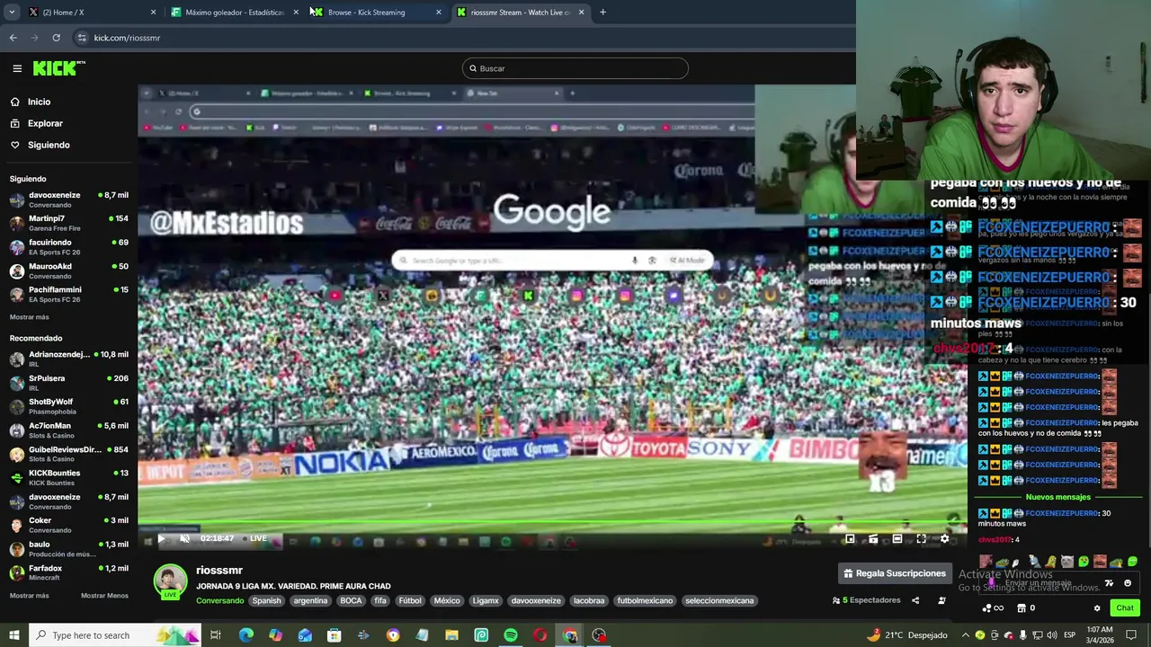Open the Kick sidebar hamburger menu
The height and width of the screenshot is (647, 1151).
pyautogui.click(x=17, y=68)
